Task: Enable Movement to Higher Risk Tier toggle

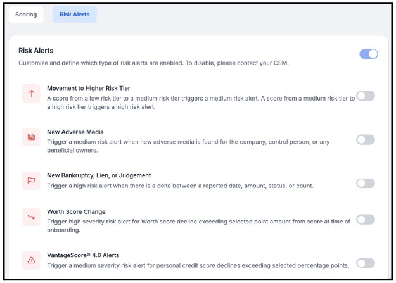Action: 365,96
